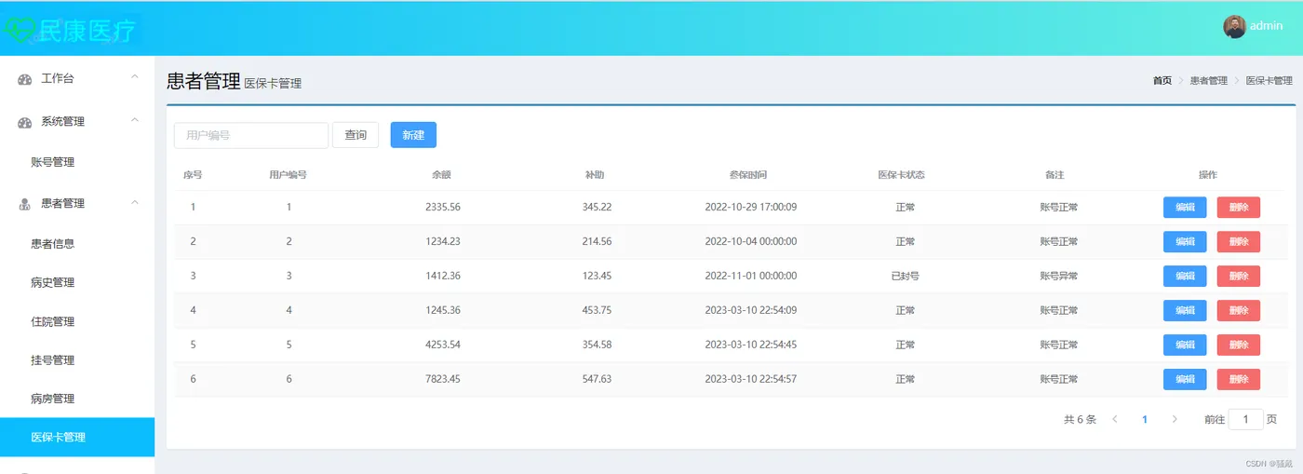Click cell 2022-10-29 17:00:09
This screenshot has width=1303, height=474.
point(751,207)
